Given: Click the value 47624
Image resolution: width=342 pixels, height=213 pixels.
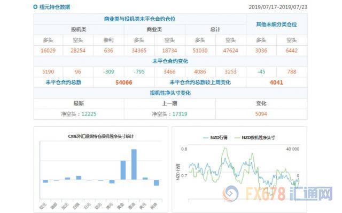Looking at the screenshot, I should click(230, 51).
